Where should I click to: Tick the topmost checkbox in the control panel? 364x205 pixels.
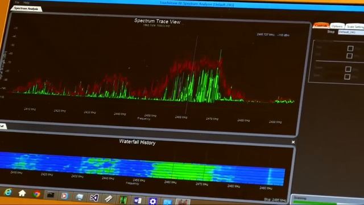click(350, 48)
